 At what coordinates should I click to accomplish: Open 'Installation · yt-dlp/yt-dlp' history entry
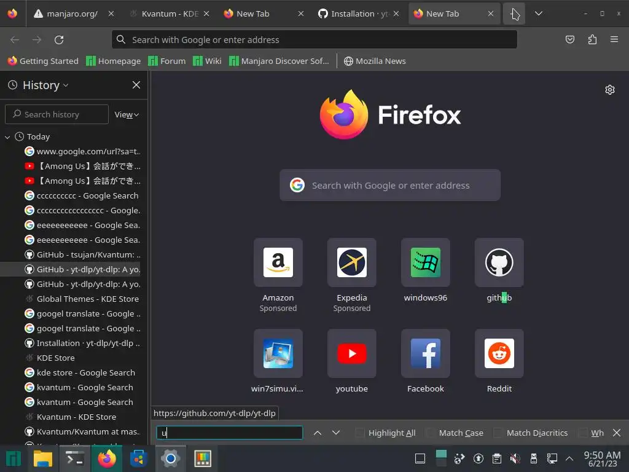82,343
